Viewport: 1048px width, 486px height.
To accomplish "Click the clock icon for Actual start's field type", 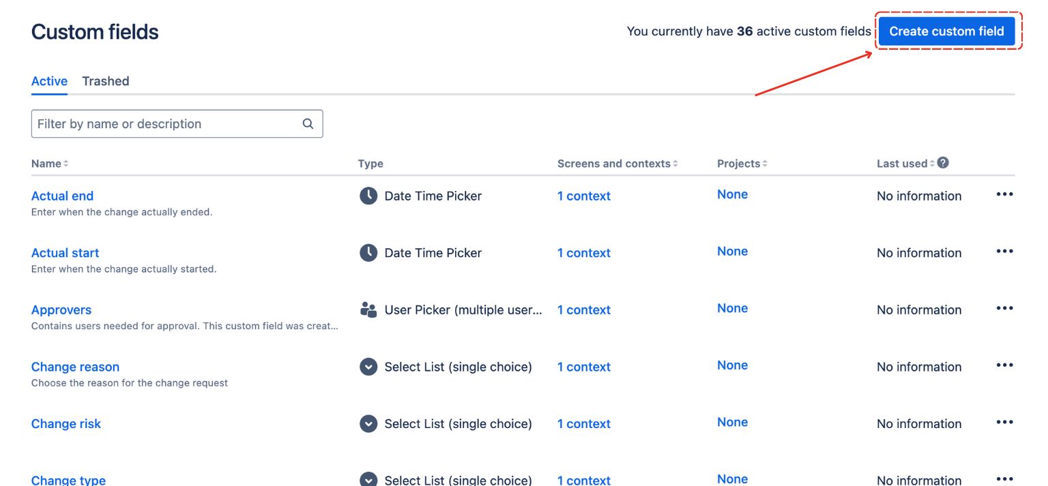I will tap(368, 252).
